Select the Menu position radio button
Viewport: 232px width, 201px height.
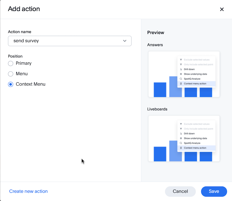(10, 74)
